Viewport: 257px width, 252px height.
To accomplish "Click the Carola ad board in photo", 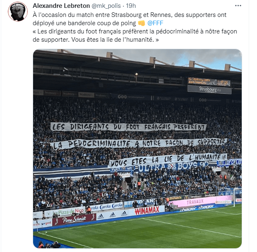I will point(106,207).
